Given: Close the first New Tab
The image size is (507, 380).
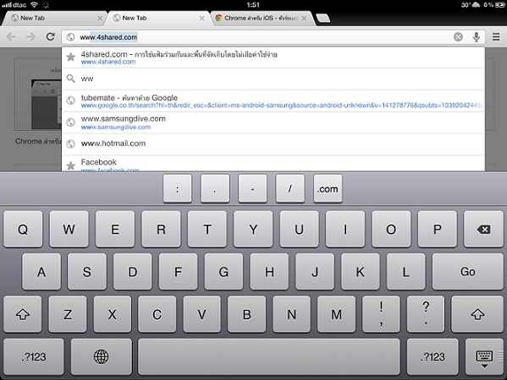Looking at the screenshot, I should coord(100,19).
